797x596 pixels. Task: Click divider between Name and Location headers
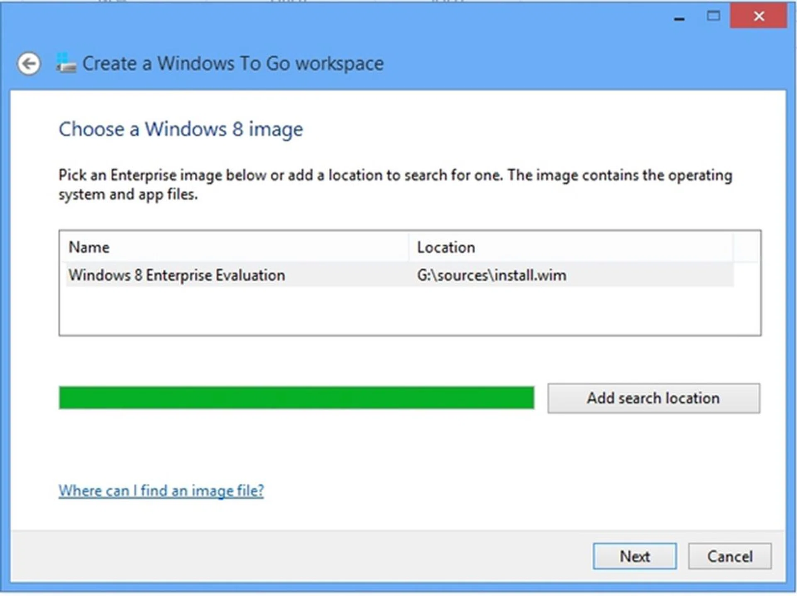pyautogui.click(x=409, y=247)
